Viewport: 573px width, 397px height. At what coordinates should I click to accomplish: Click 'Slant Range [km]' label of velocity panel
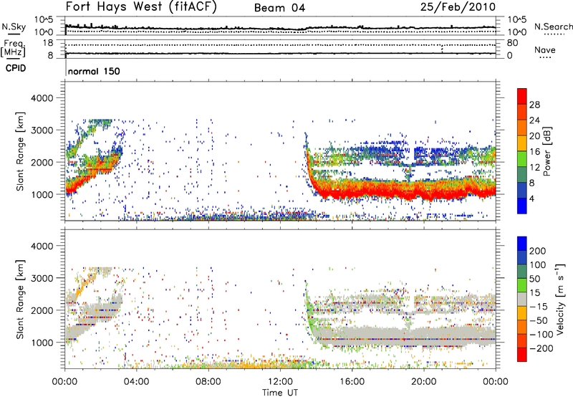click(20, 300)
